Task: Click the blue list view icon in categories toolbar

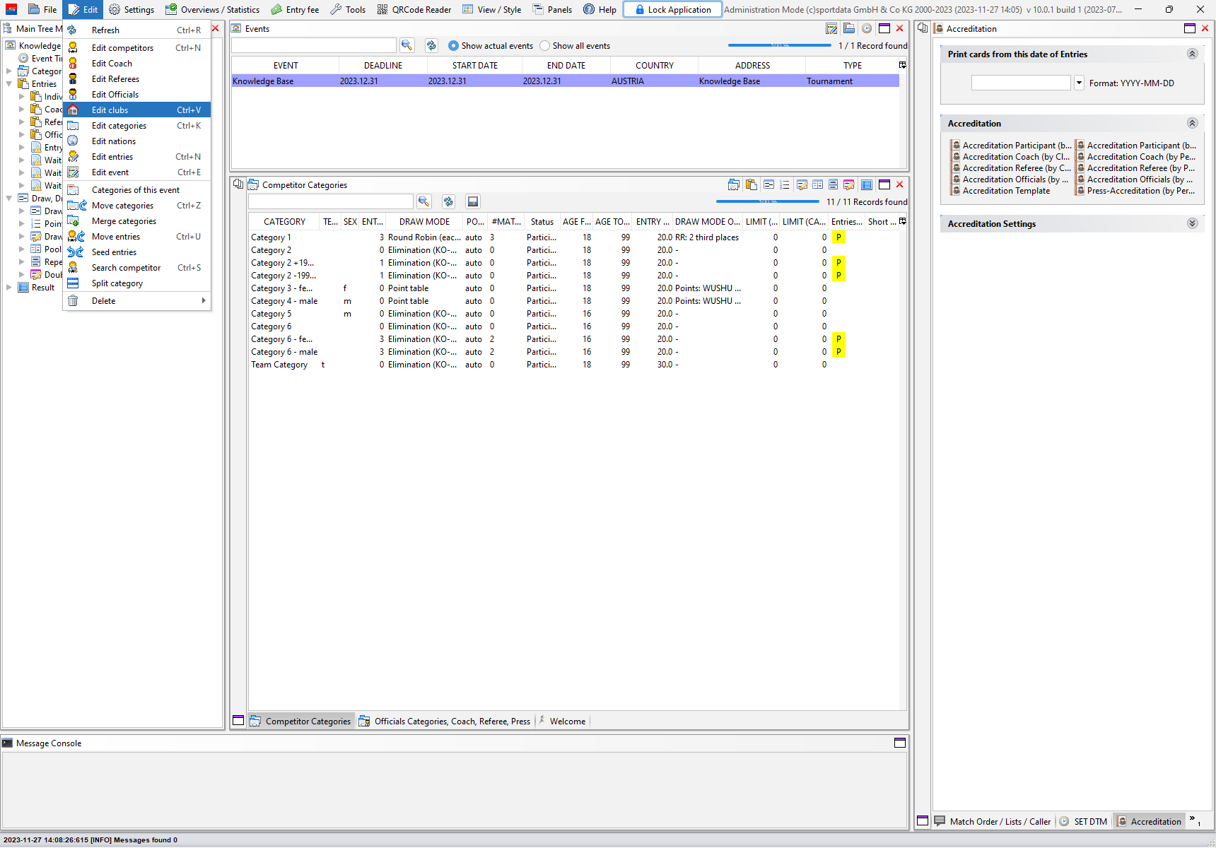Action: 867,184
